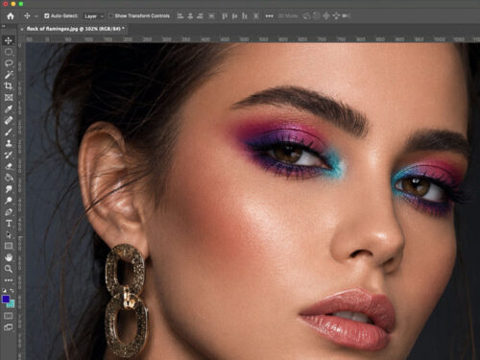Align bottom edges in options bar
Screen dimensions: 480x360
tap(245, 15)
